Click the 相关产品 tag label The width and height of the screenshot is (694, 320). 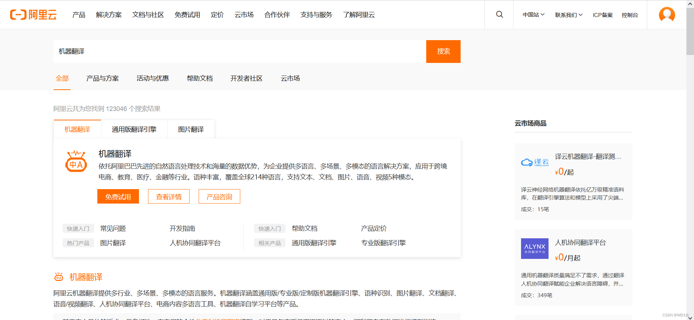270,243
